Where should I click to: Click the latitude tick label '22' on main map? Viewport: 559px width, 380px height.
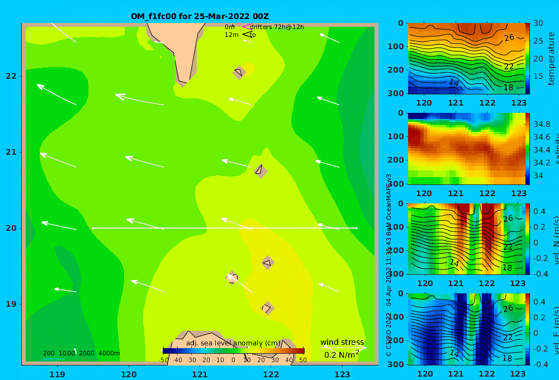11,76
